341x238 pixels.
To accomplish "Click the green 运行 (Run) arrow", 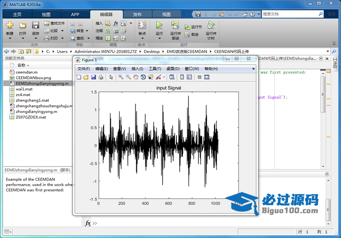I will (159, 25).
